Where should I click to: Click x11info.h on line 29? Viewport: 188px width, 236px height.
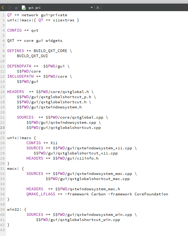coord(88,158)
